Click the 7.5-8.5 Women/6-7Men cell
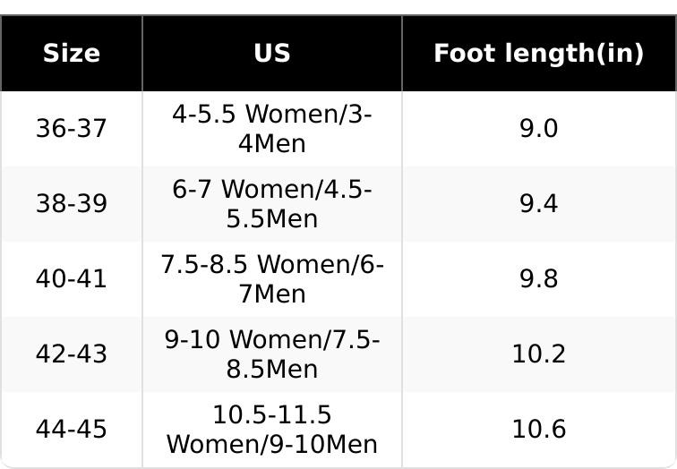 tap(272, 279)
